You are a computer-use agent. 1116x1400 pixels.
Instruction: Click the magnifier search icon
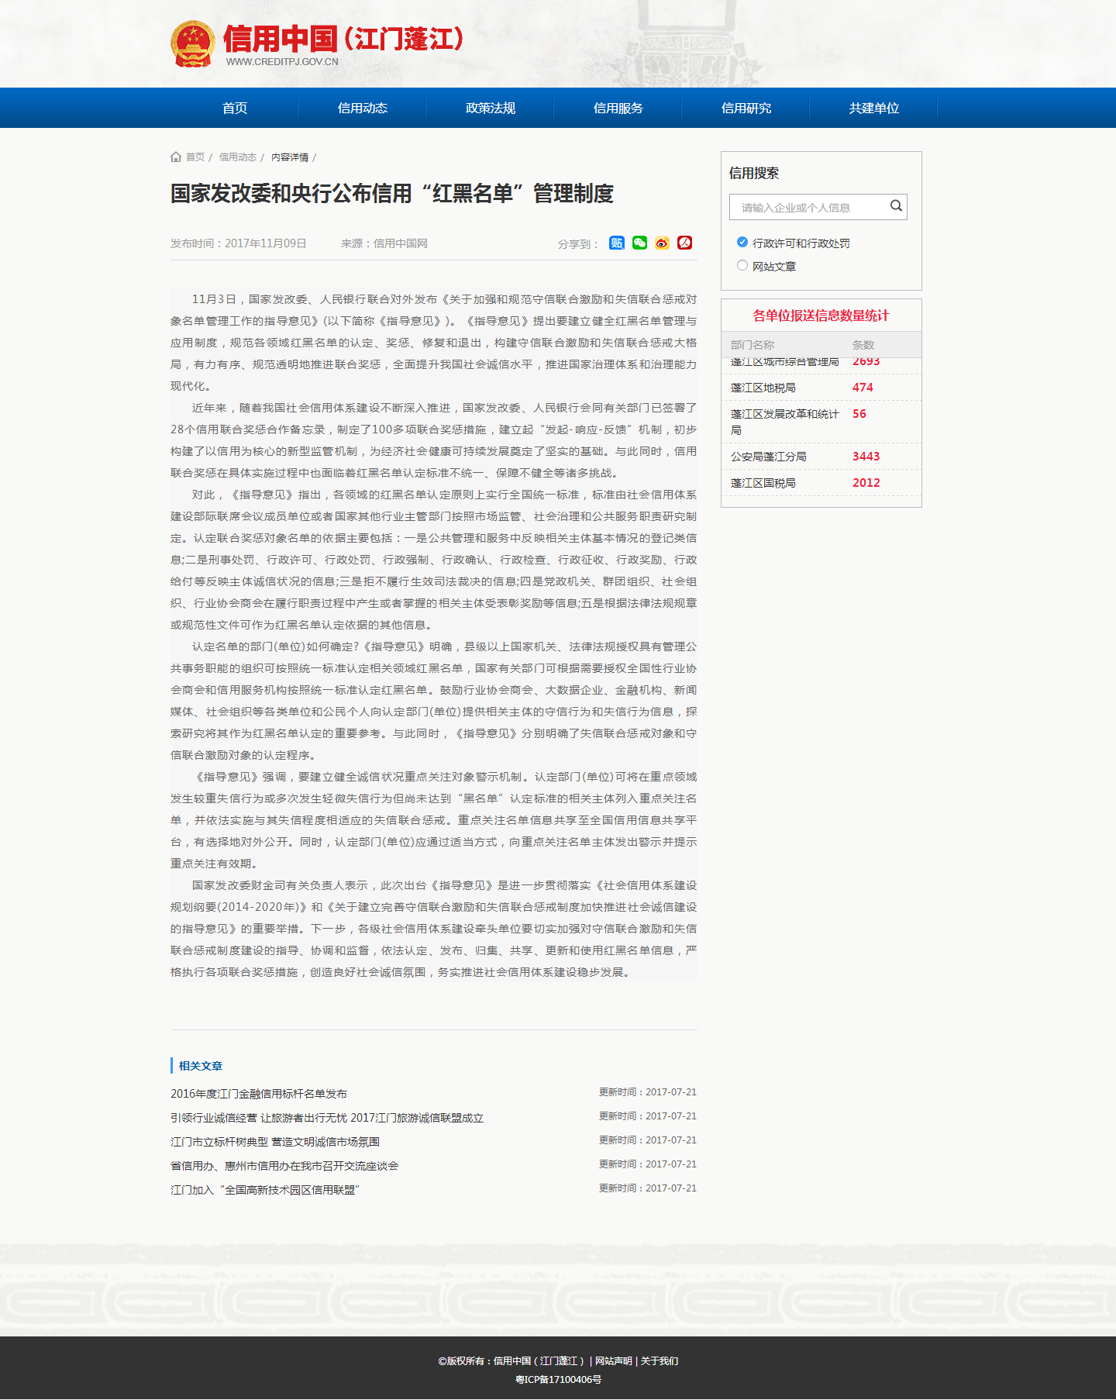click(896, 206)
